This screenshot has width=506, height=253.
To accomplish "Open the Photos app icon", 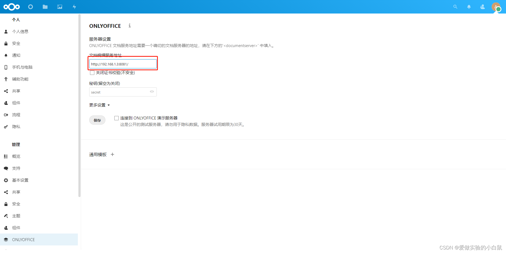I will [x=60, y=7].
